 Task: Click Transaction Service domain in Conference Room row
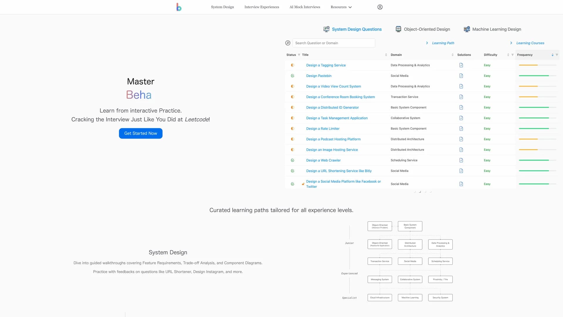(x=404, y=97)
